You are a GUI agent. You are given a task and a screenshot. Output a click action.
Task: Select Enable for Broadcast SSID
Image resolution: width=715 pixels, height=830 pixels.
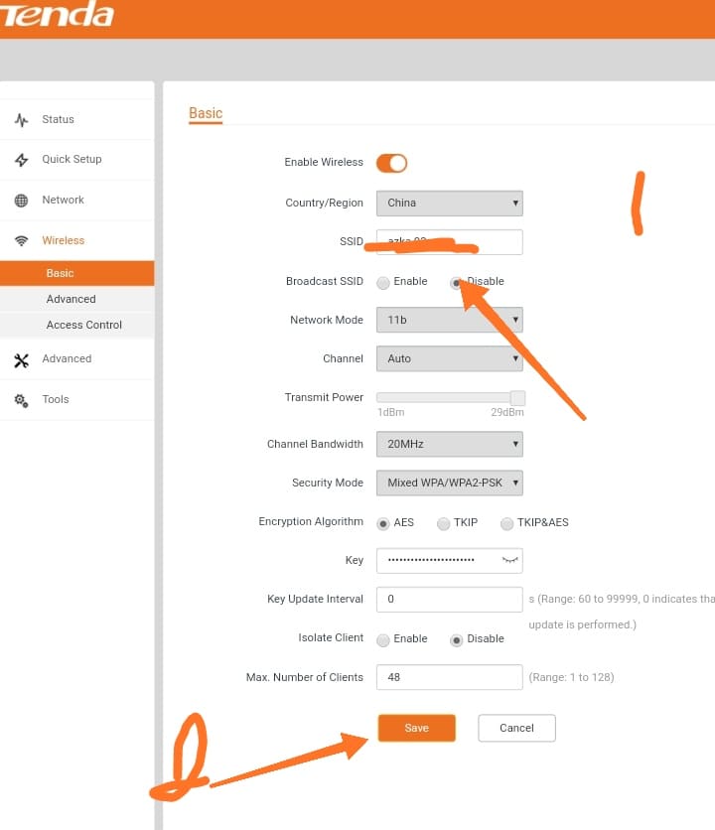(x=383, y=283)
